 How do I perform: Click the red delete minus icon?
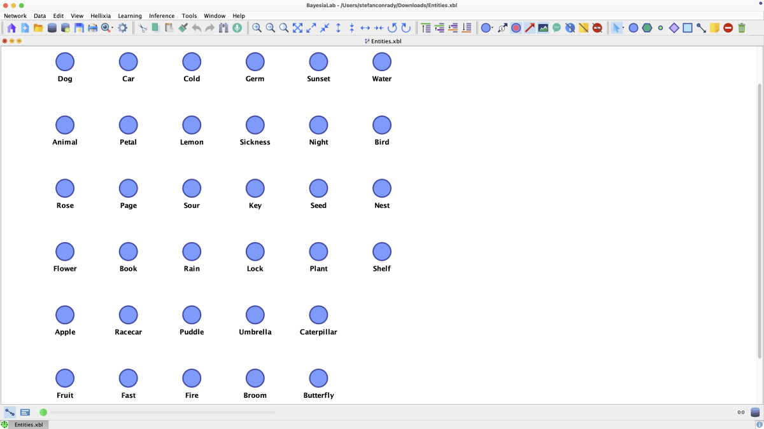[728, 28]
